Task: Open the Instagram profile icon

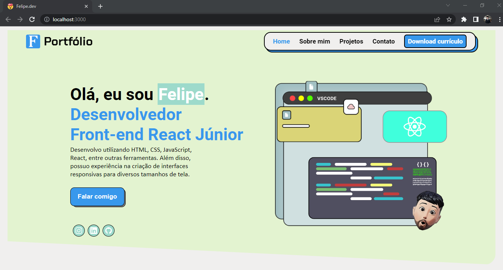Action: pyautogui.click(x=79, y=231)
